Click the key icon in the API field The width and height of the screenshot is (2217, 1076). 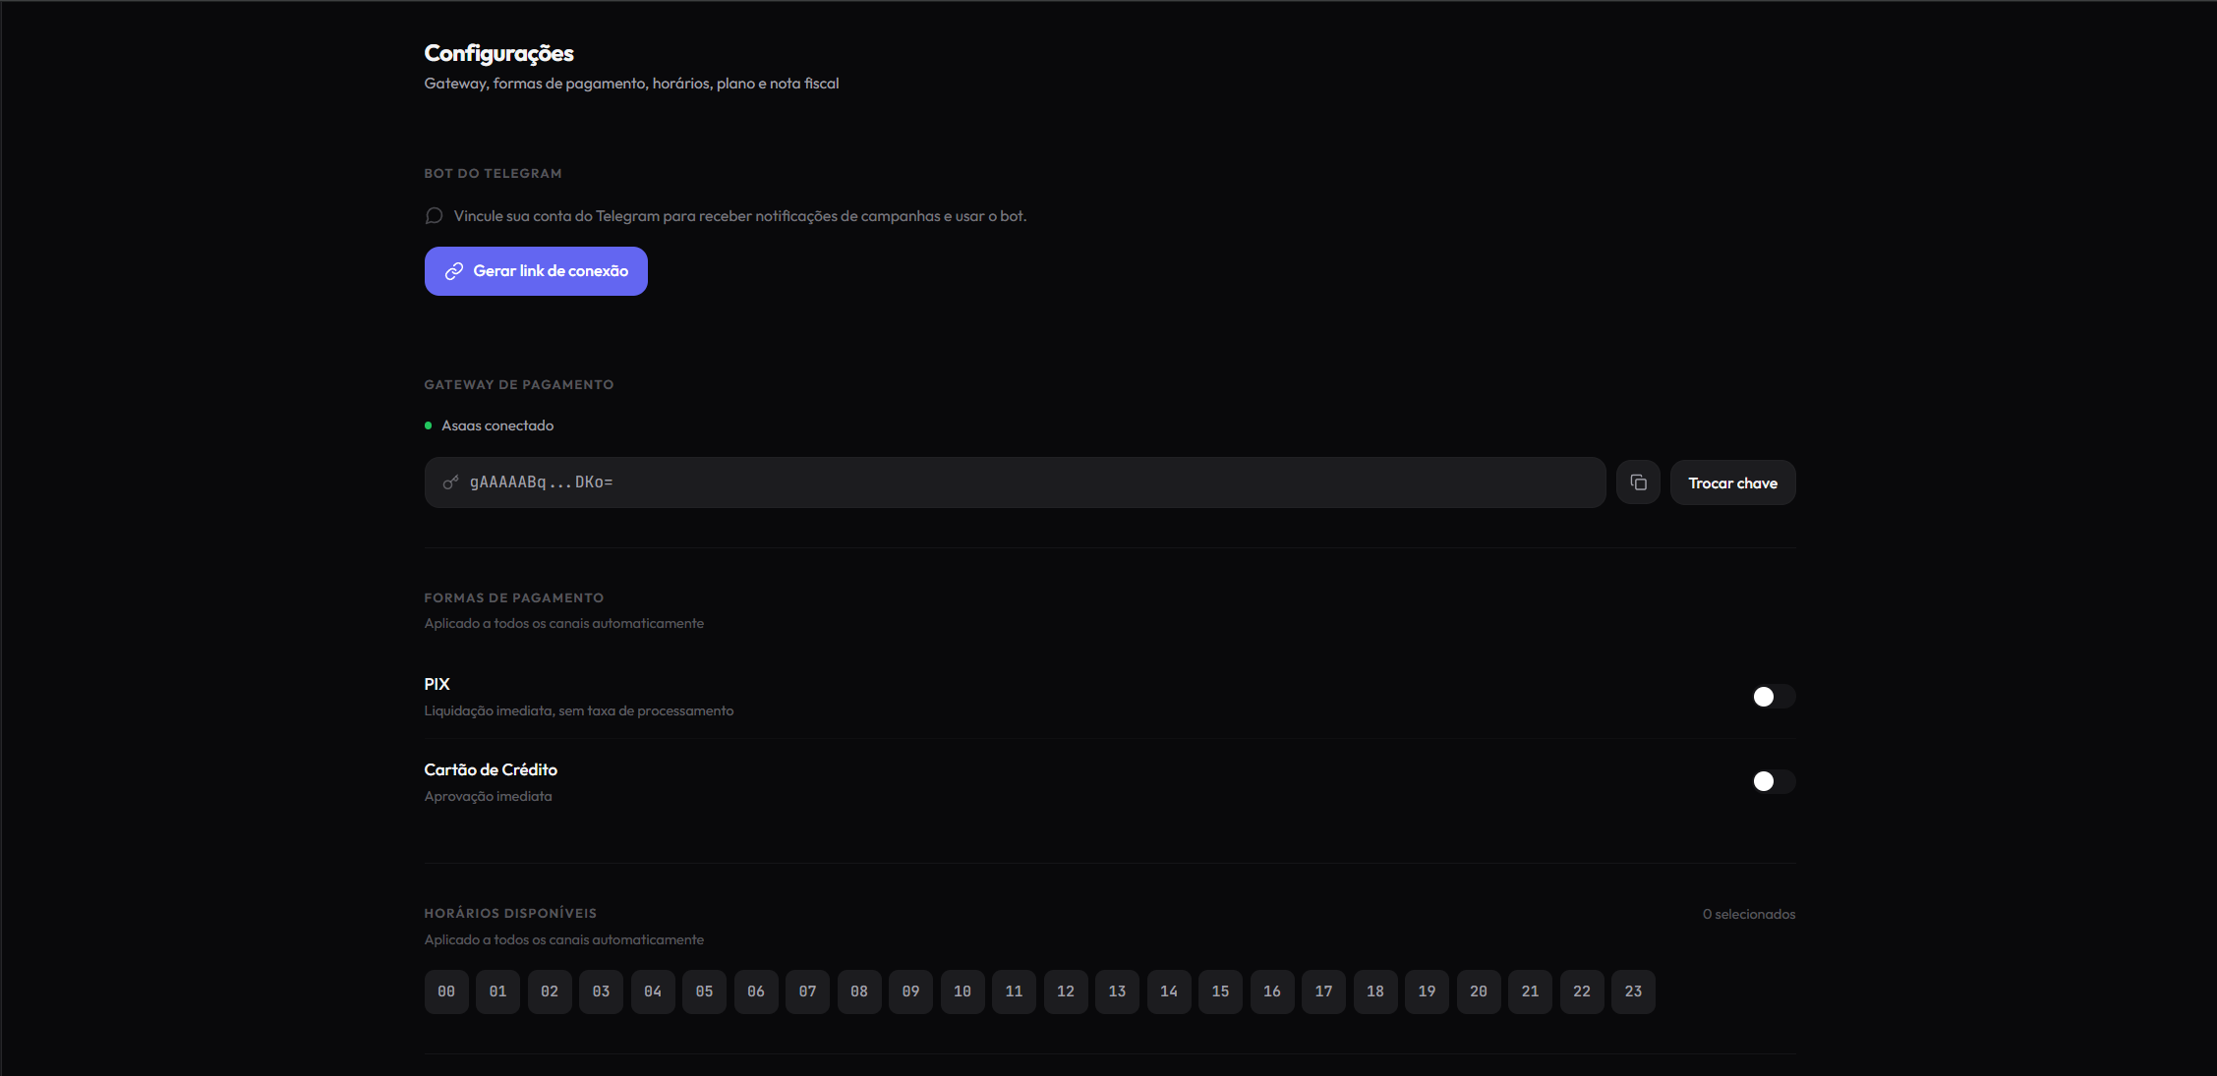point(450,482)
